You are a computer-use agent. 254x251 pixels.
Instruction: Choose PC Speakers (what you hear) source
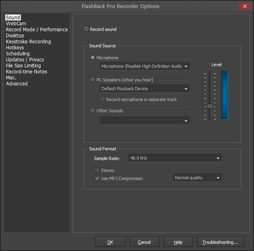93,79
